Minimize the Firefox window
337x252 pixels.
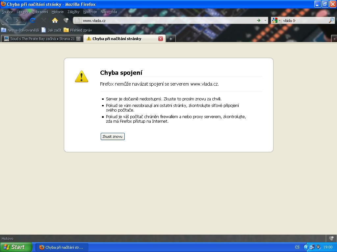pyautogui.click(x=318, y=4)
